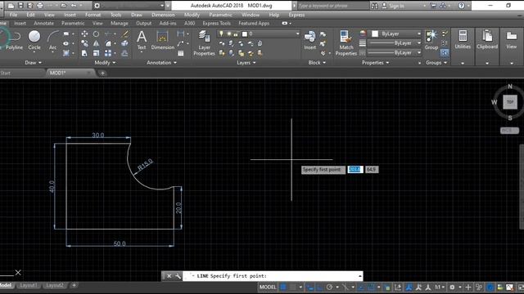Expand the Properties panel dropdown

click(x=376, y=62)
